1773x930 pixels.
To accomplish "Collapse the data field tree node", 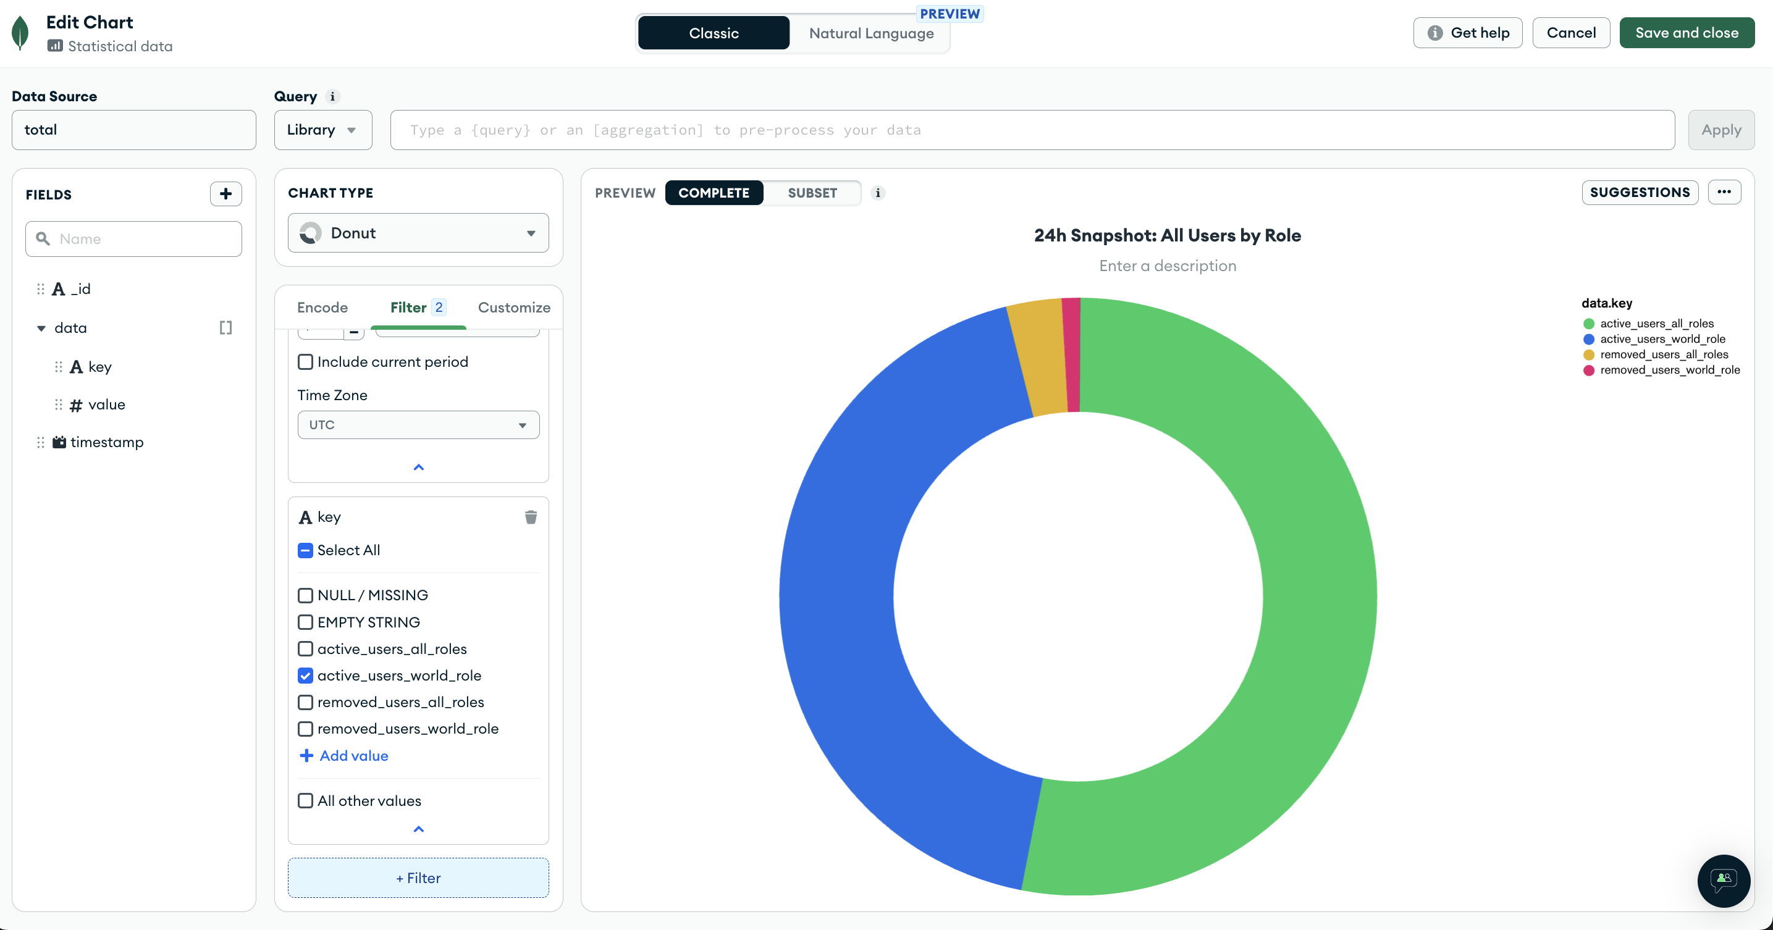I will [41, 328].
